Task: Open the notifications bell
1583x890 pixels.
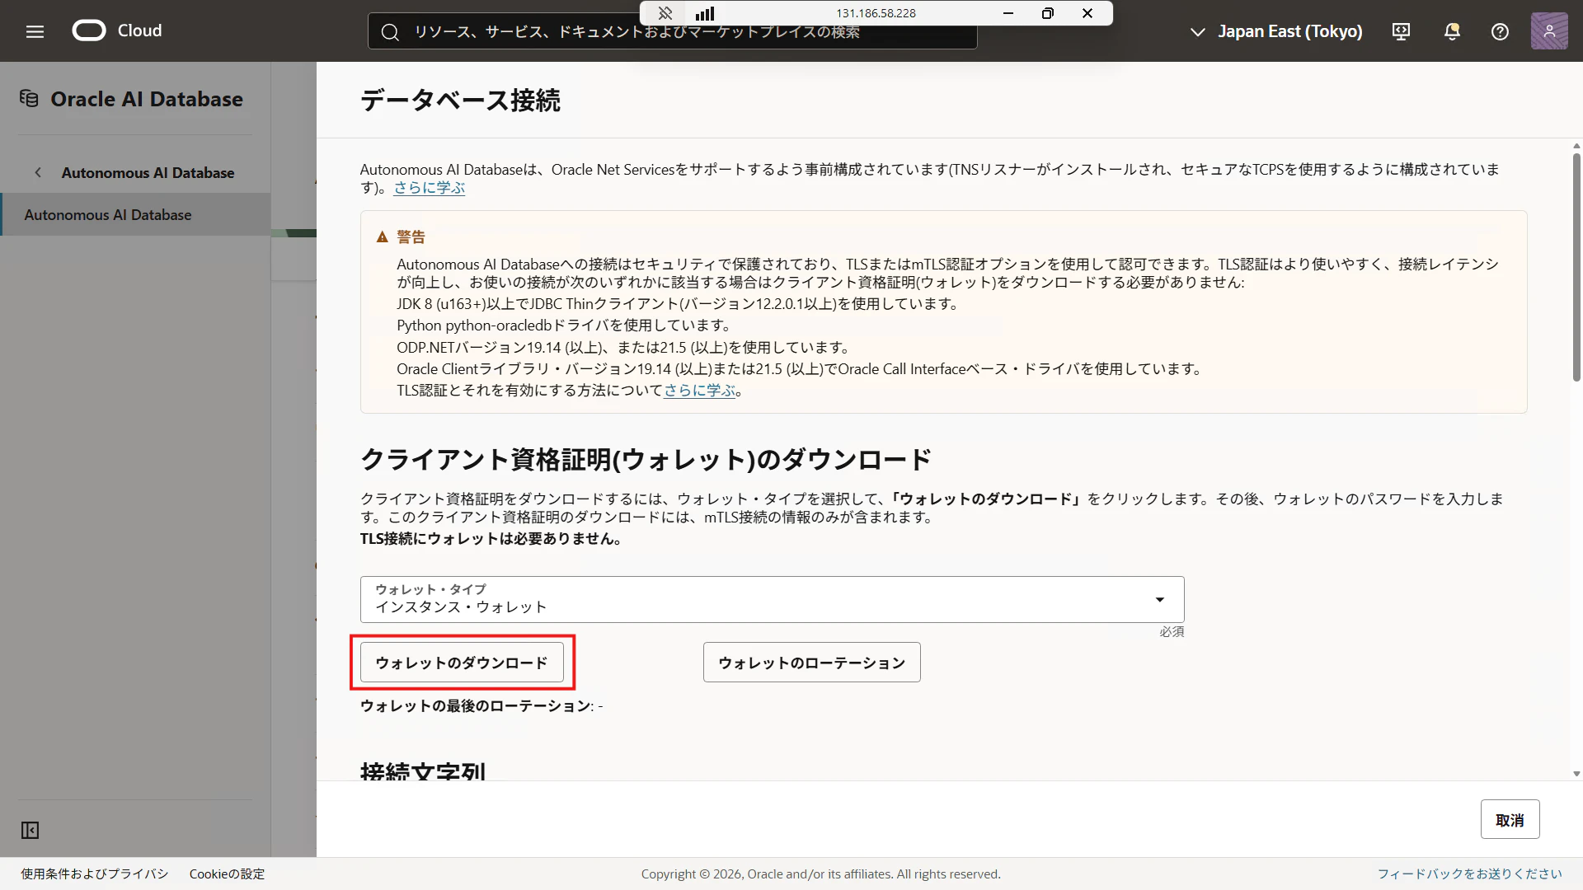Action: coord(1452,31)
